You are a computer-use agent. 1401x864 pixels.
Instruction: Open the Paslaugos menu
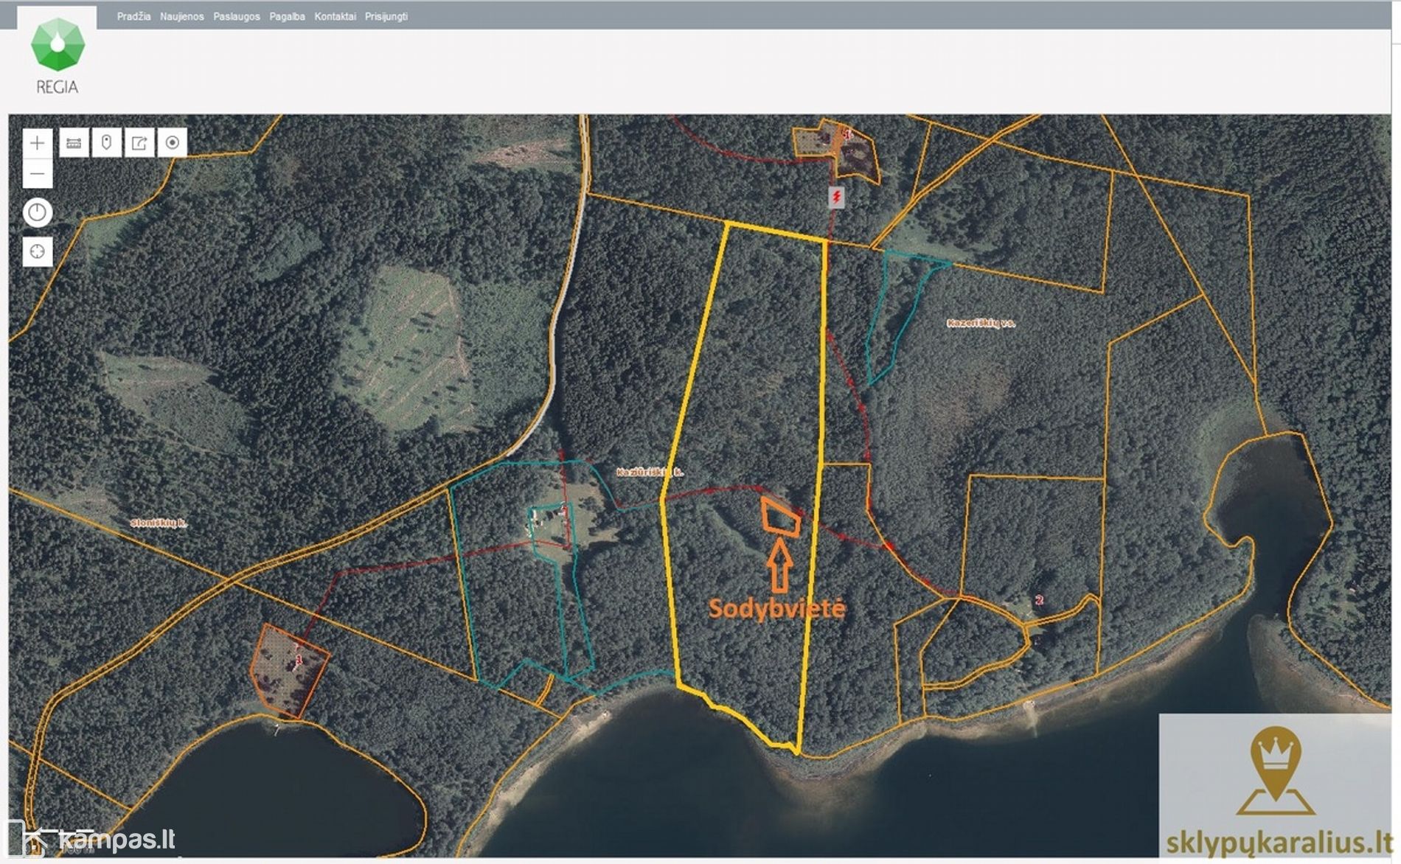coord(237,16)
